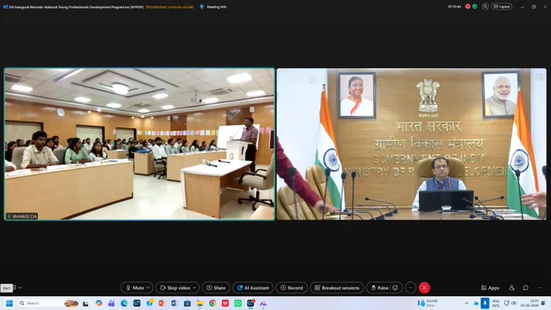Image resolution: width=551 pixels, height=310 pixels.
Task: Click the zoom magnifier icon near Layout
Action: coord(485,6)
